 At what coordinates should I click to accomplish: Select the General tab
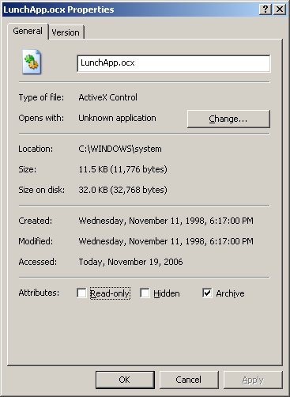[28, 31]
